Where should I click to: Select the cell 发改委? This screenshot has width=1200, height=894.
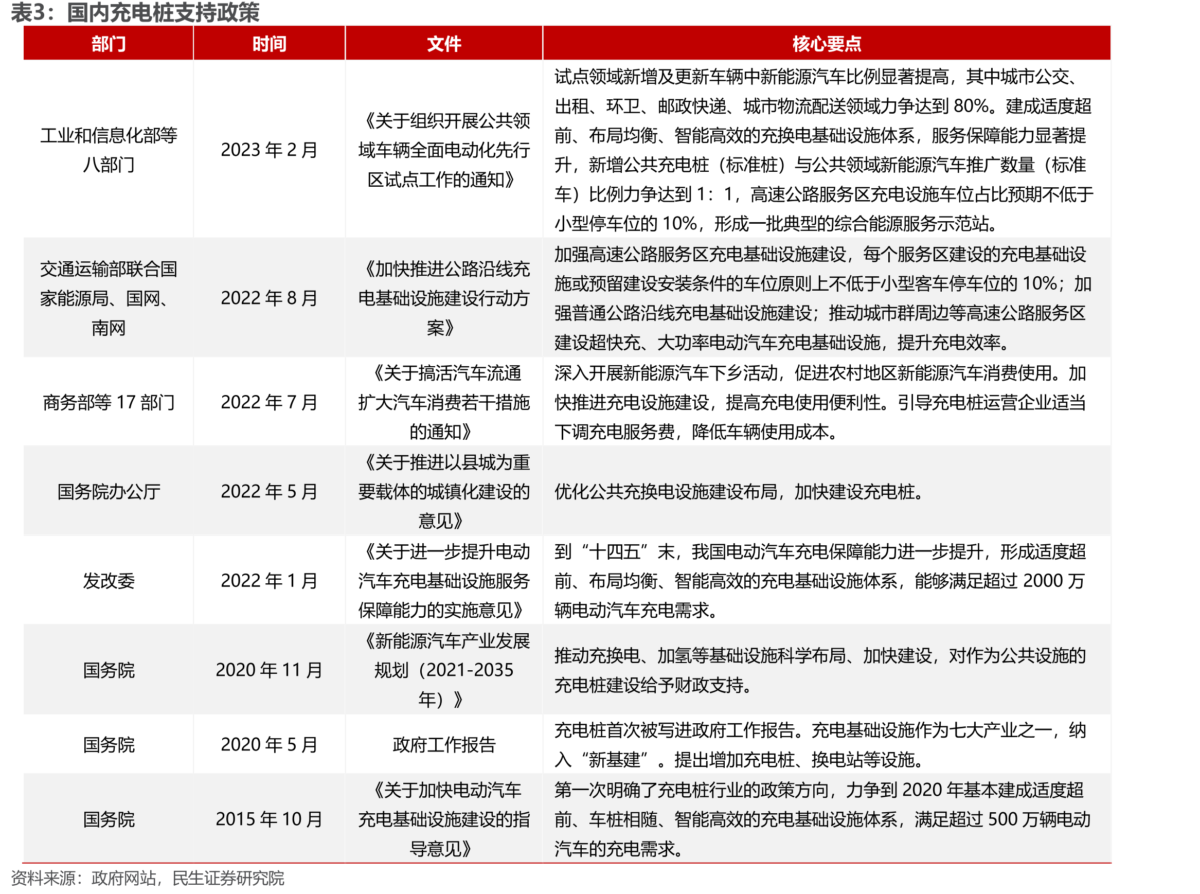click(x=108, y=581)
